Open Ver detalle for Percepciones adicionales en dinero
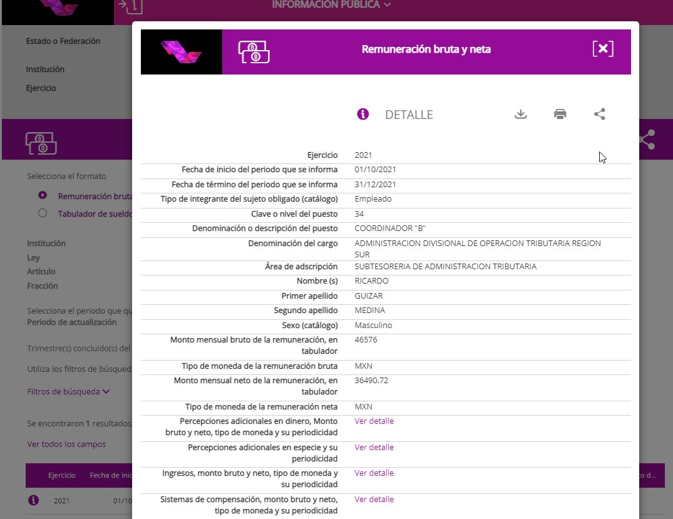The width and height of the screenshot is (673, 519). click(x=374, y=421)
